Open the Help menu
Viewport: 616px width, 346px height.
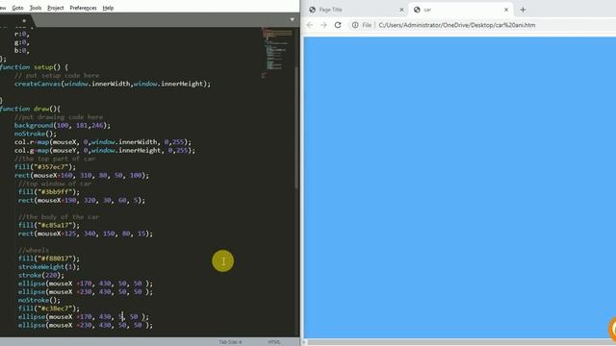[108, 8]
